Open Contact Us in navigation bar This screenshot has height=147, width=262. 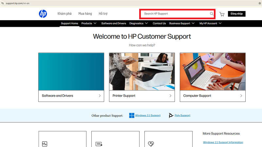[x=159, y=24]
